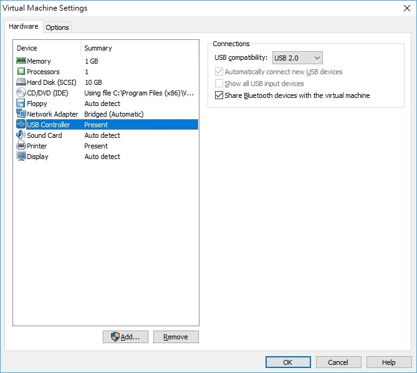
Task: Select the Sound Card label
Action: pyautogui.click(x=44, y=135)
